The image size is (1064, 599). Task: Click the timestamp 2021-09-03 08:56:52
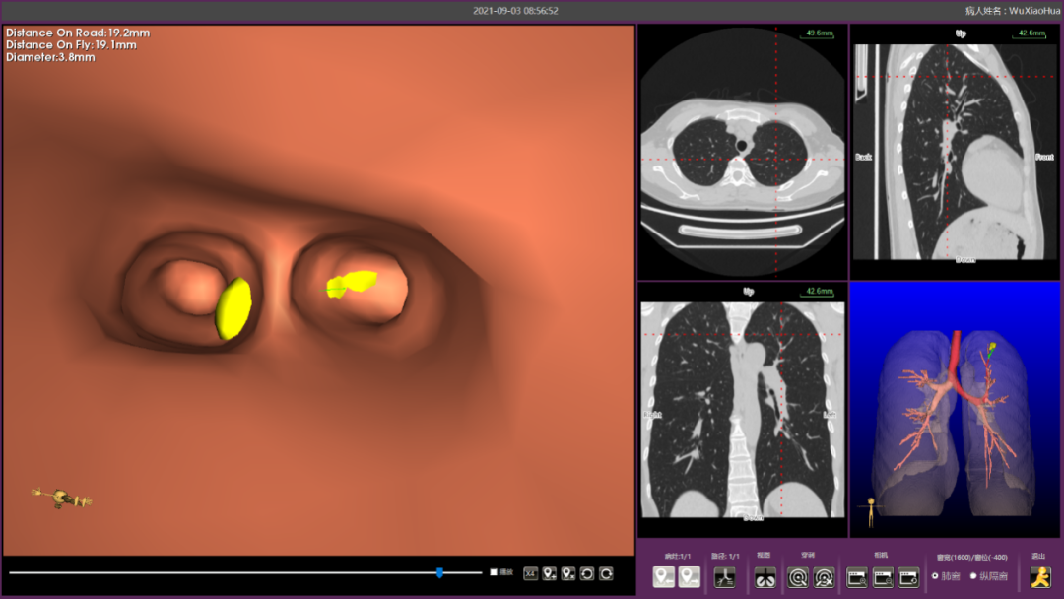tap(515, 11)
